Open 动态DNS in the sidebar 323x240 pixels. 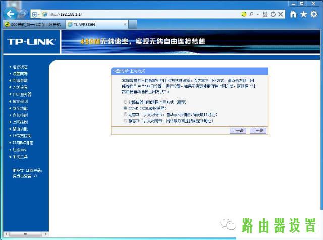click(19, 150)
